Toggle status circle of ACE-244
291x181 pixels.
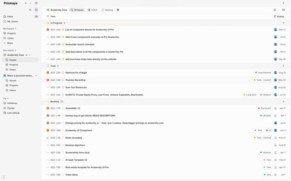coord(63,59)
